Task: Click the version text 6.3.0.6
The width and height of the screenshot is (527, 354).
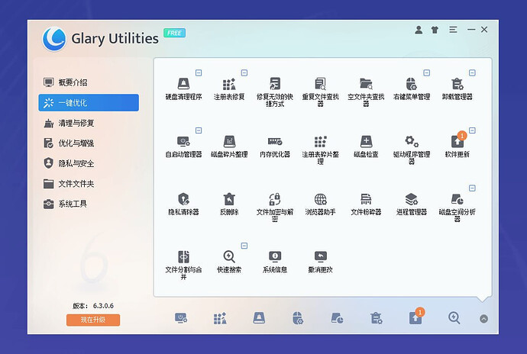Action: click(103, 306)
